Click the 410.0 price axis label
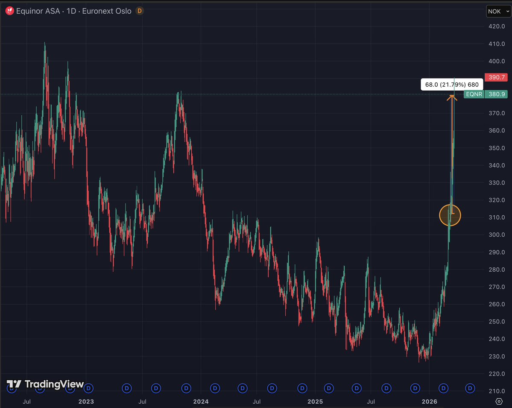512x408 pixels. 497,44
